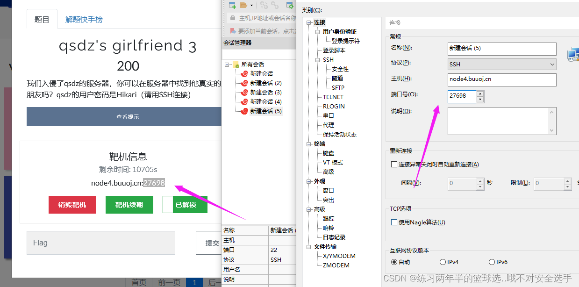The width and height of the screenshot is (579, 287).
Task: Collapse the 连接 category tree node
Action: [308, 22]
